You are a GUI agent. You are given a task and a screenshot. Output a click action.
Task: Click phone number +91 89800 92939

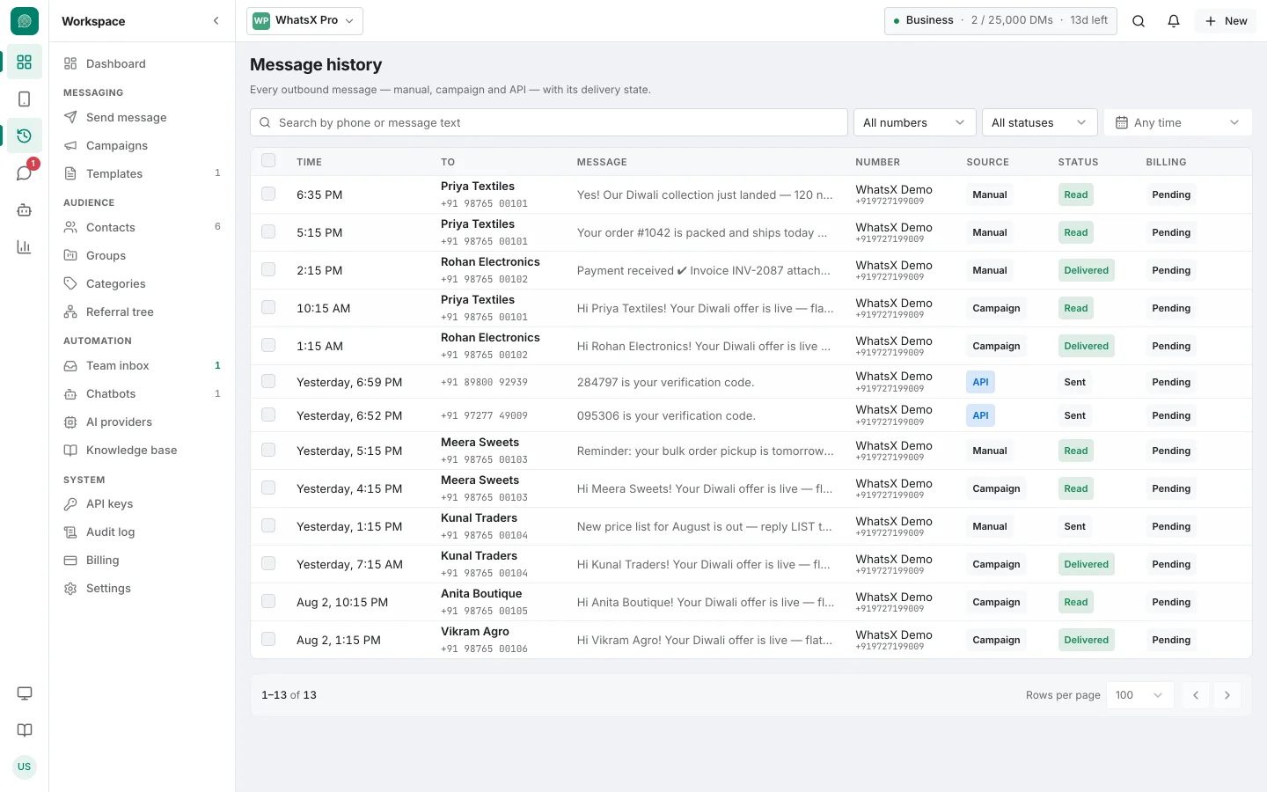coord(484,382)
